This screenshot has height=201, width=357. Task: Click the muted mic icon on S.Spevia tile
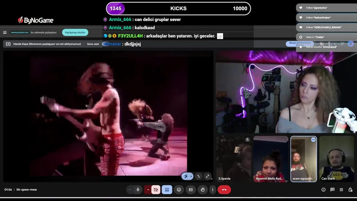point(247,140)
